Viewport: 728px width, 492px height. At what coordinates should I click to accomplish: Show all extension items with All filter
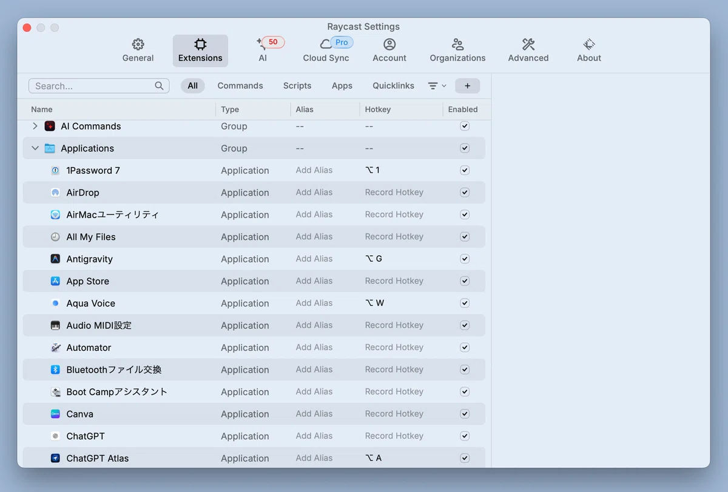(x=193, y=86)
